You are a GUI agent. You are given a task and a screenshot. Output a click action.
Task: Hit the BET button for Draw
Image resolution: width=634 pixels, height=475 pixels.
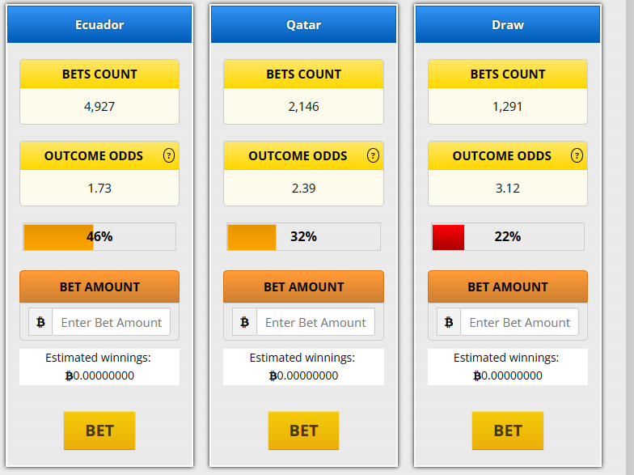508,430
